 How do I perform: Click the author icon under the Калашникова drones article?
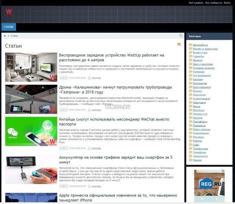(90, 110)
